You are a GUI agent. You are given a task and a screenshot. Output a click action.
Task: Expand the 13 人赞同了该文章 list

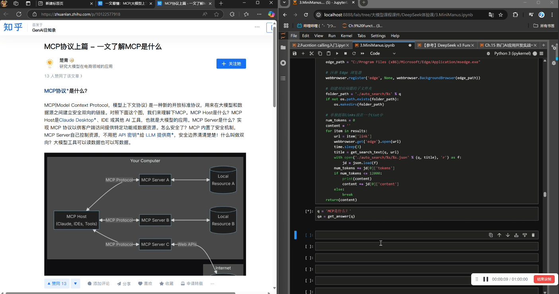pos(63,76)
